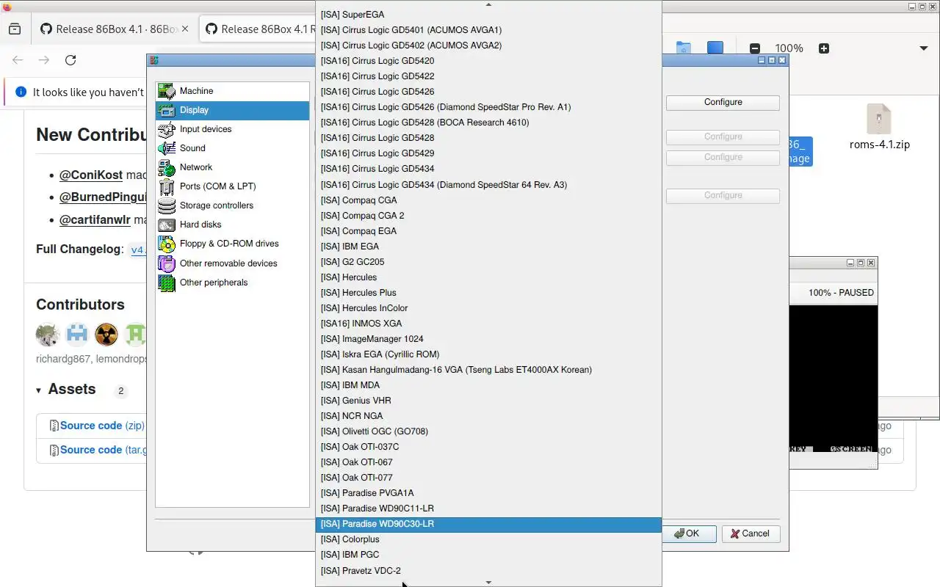The height and width of the screenshot is (587, 940).
Task: Click the enabled Configure button
Action: pos(723,103)
